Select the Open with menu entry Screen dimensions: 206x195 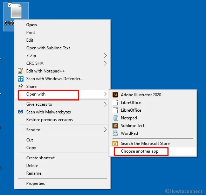coord(62,94)
